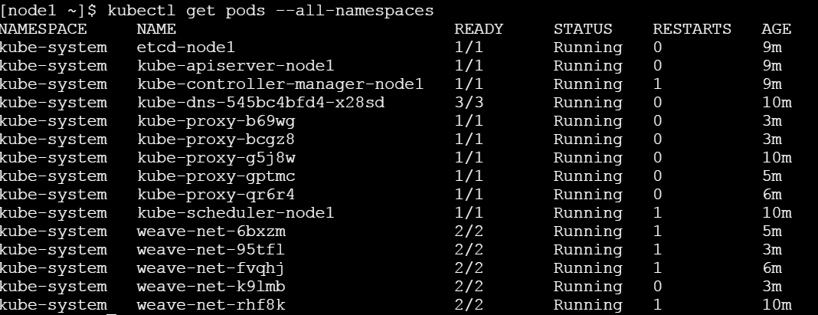Click the RESTARTS column header
The image size is (818, 315).
click(x=692, y=29)
